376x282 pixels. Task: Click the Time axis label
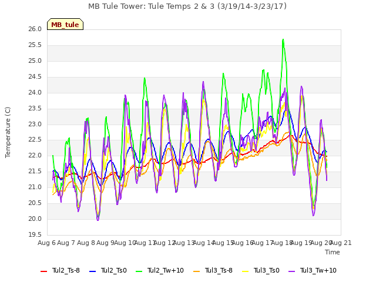click(x=333, y=252)
